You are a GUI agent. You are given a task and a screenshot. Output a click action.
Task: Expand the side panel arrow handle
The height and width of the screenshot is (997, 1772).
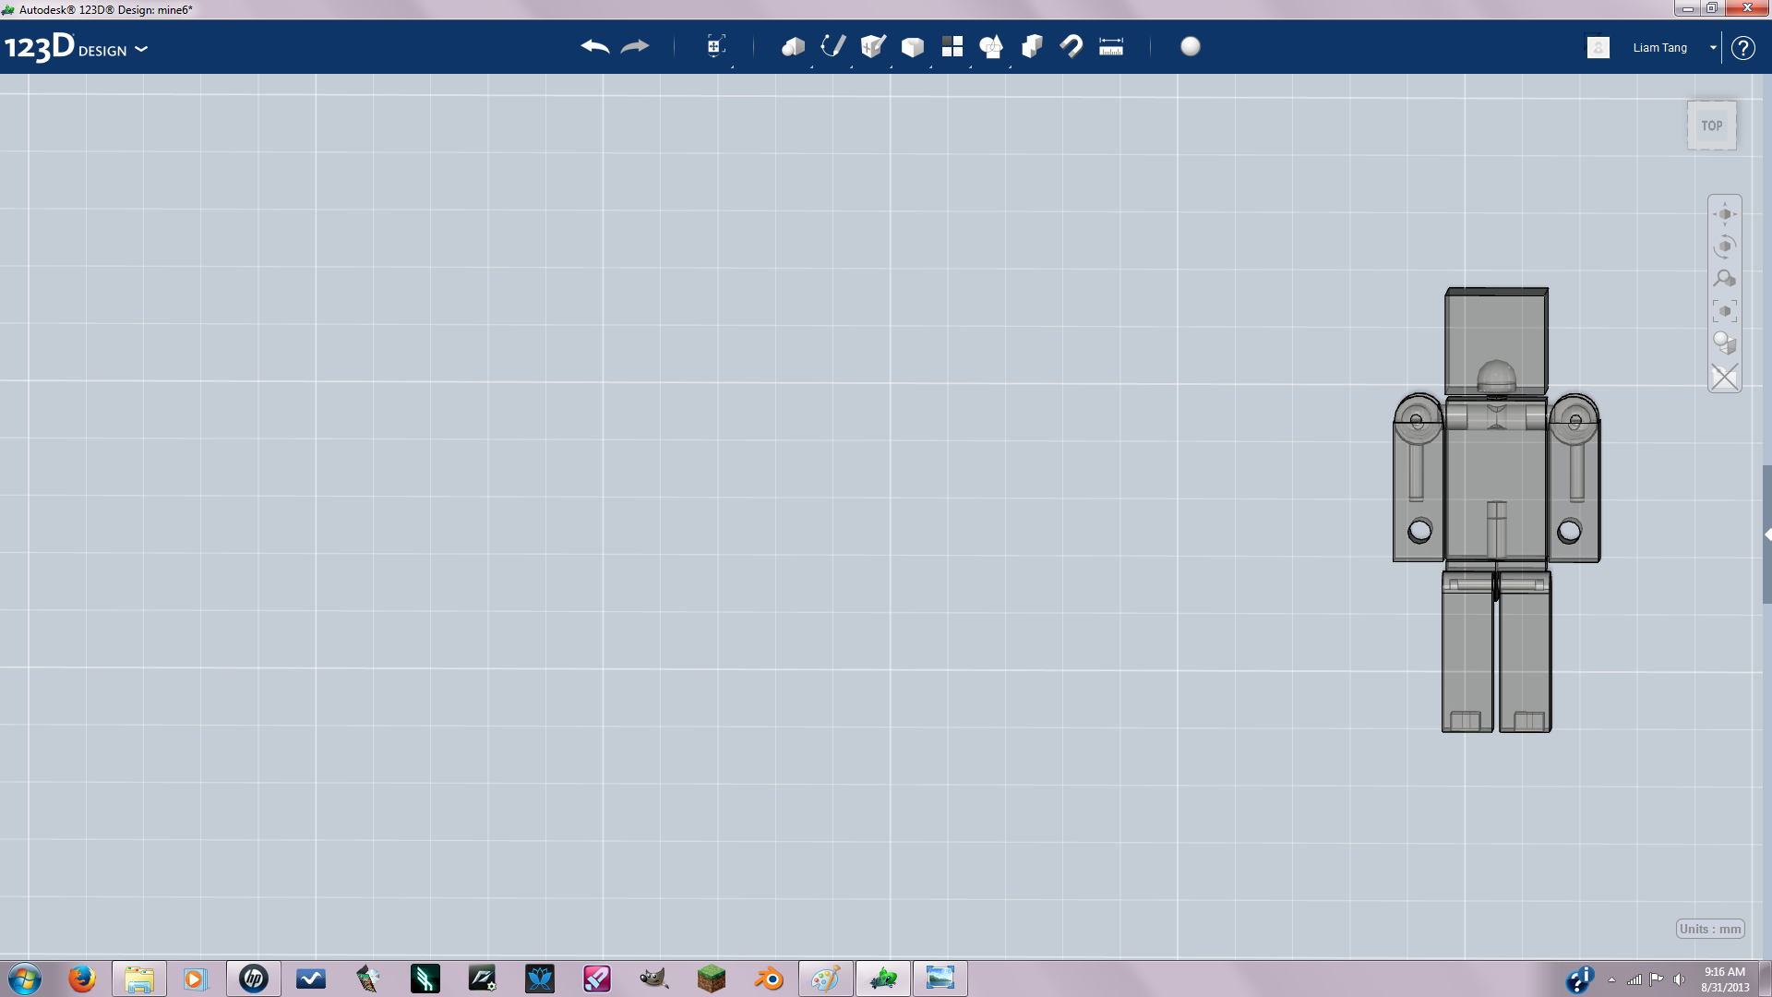point(1767,535)
